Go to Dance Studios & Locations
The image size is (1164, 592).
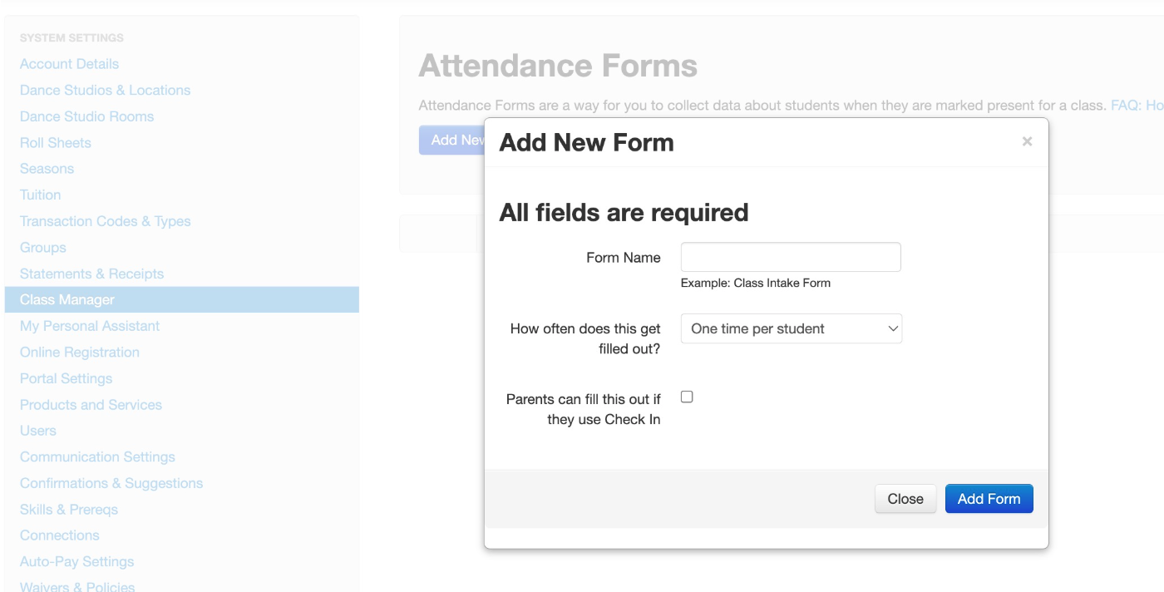pyautogui.click(x=105, y=90)
